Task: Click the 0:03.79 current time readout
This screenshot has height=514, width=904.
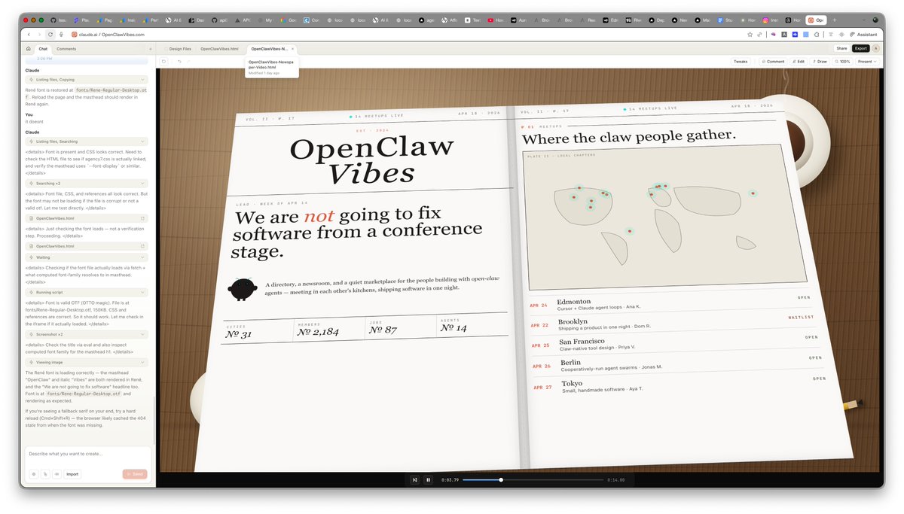Action: pos(450,479)
